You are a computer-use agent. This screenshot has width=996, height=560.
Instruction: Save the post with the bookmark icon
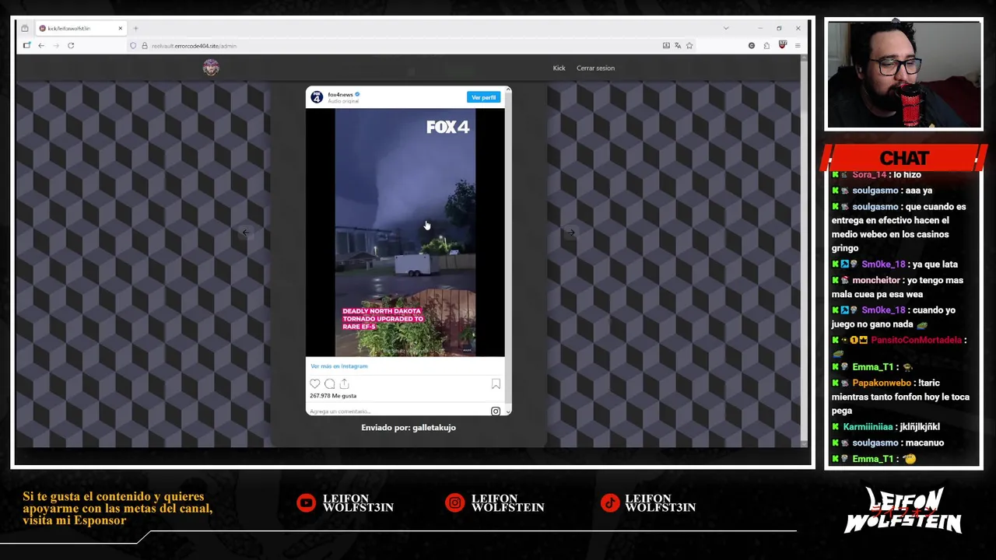click(496, 383)
